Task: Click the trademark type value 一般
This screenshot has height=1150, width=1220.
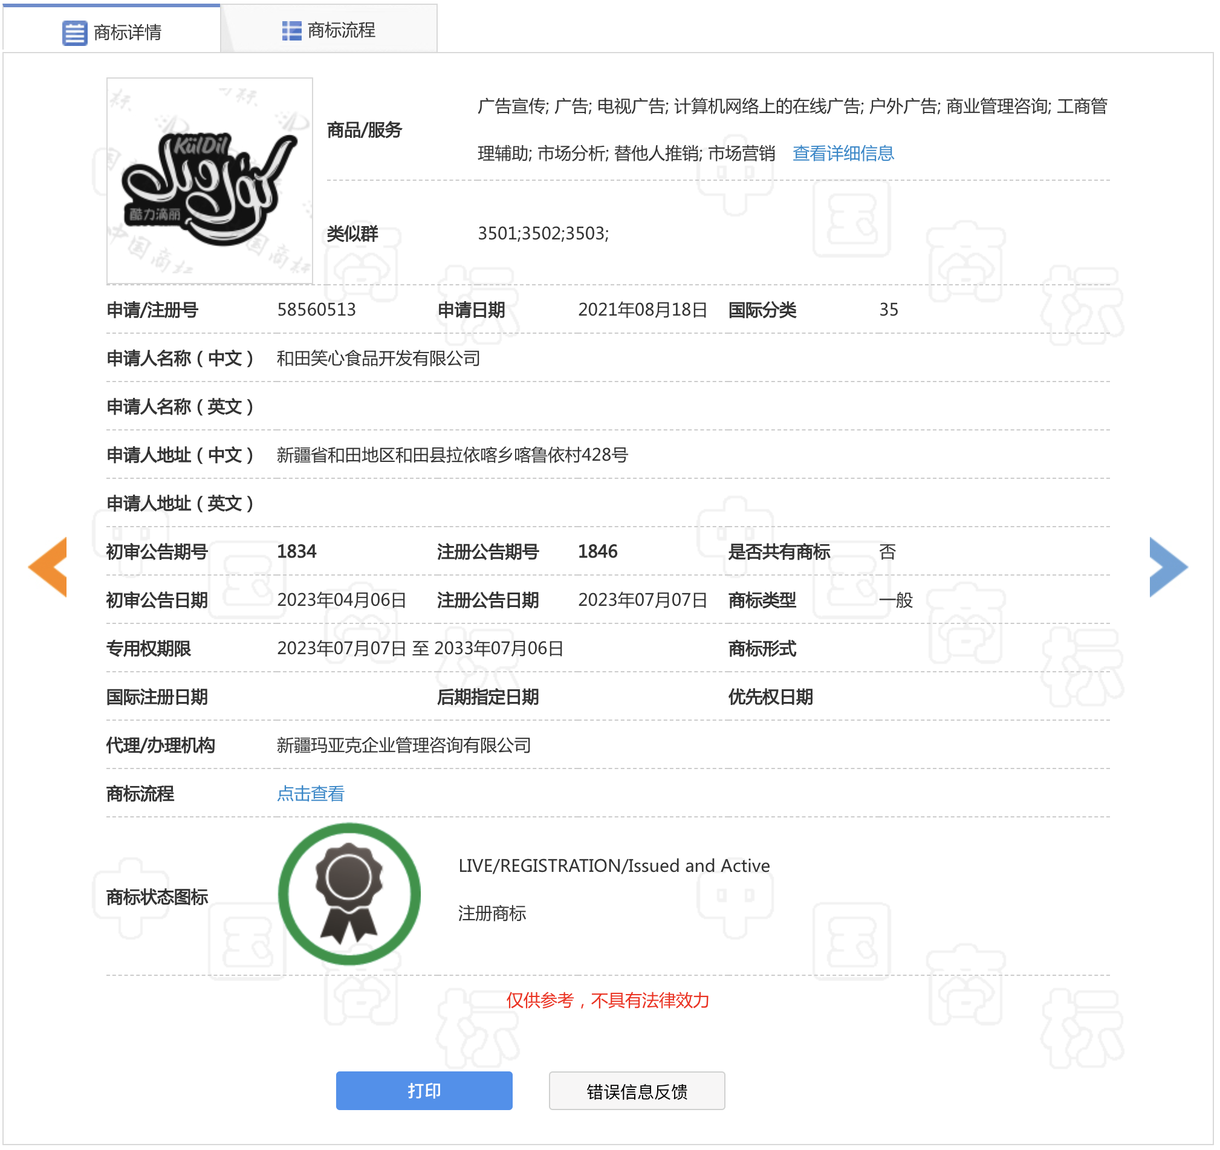Action: [x=897, y=600]
